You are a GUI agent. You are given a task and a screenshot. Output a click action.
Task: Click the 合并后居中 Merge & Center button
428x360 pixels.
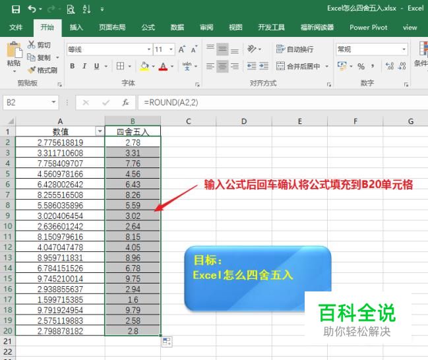point(298,66)
